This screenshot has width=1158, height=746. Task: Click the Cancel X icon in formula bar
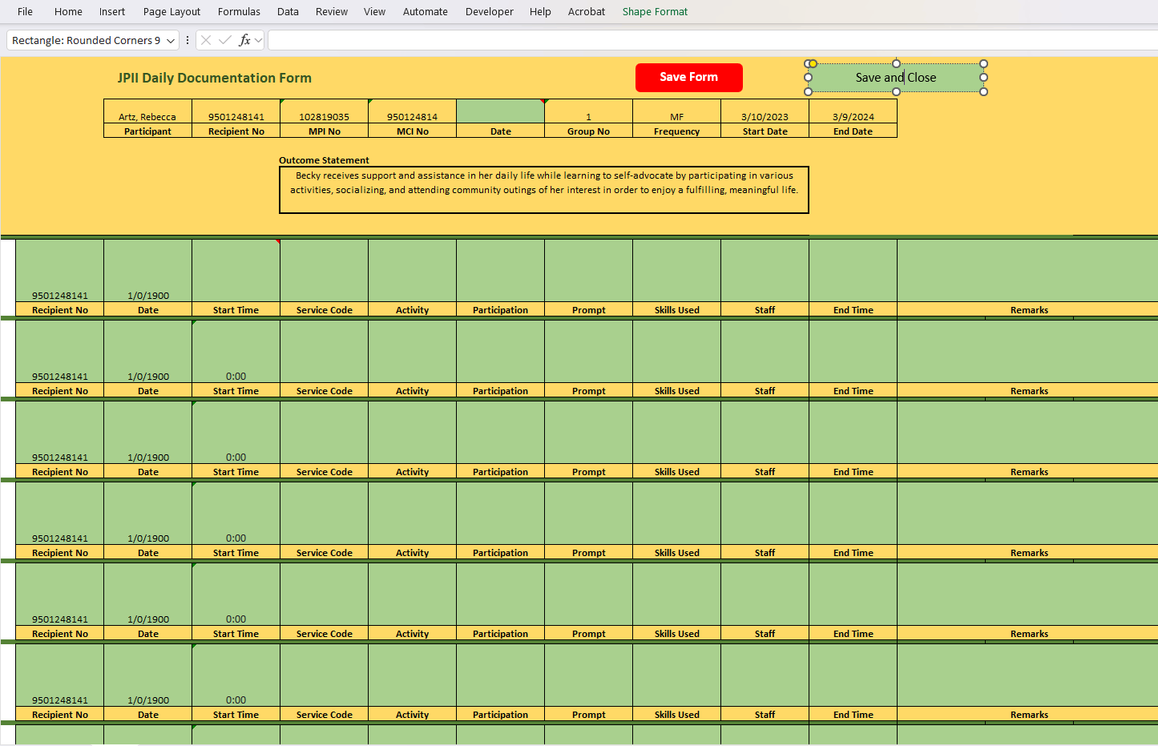coord(206,40)
